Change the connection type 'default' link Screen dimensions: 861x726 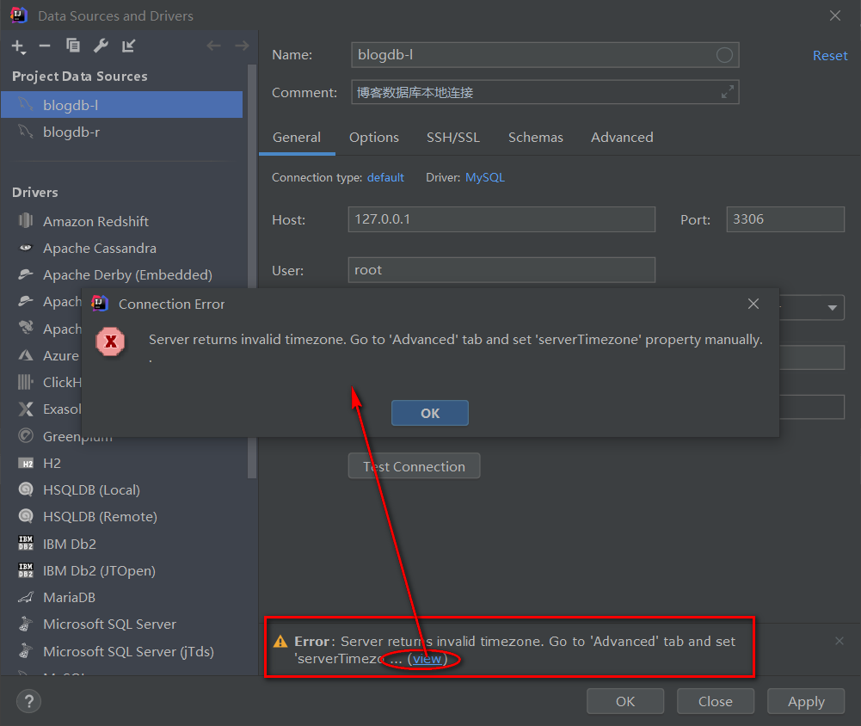385,177
